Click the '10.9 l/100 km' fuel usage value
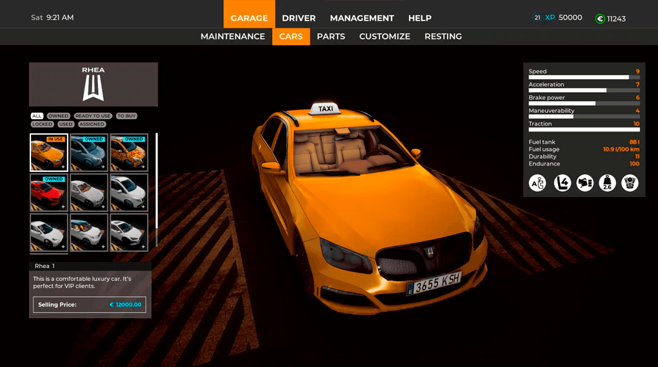This screenshot has width=658, height=367. (x=621, y=149)
